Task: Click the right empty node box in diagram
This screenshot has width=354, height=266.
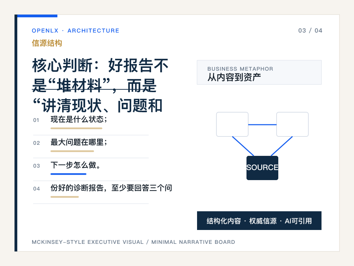Action: coord(292,124)
